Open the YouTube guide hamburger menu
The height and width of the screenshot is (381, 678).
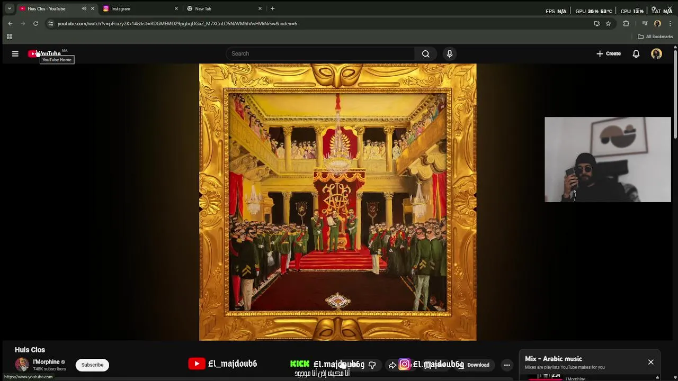coord(15,53)
